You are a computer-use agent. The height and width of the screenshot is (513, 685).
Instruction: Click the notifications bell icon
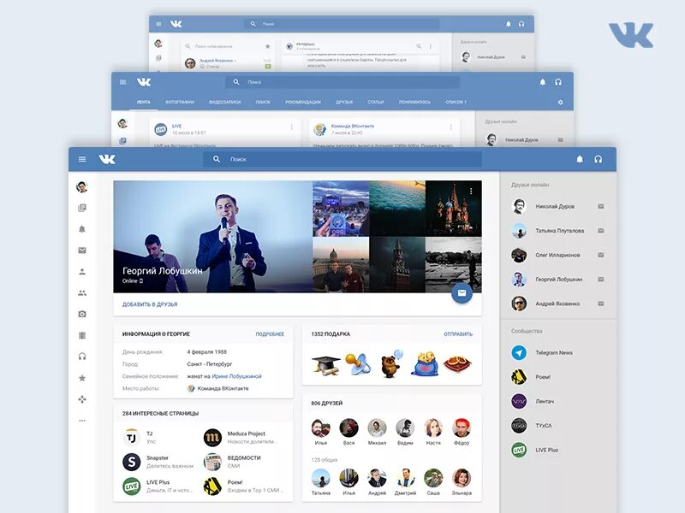coord(580,159)
